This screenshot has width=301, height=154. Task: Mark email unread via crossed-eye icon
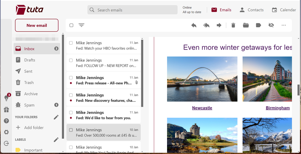pos(271,25)
